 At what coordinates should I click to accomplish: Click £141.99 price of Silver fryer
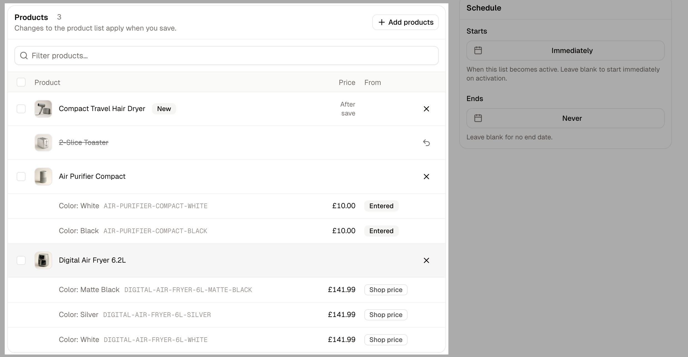point(342,315)
